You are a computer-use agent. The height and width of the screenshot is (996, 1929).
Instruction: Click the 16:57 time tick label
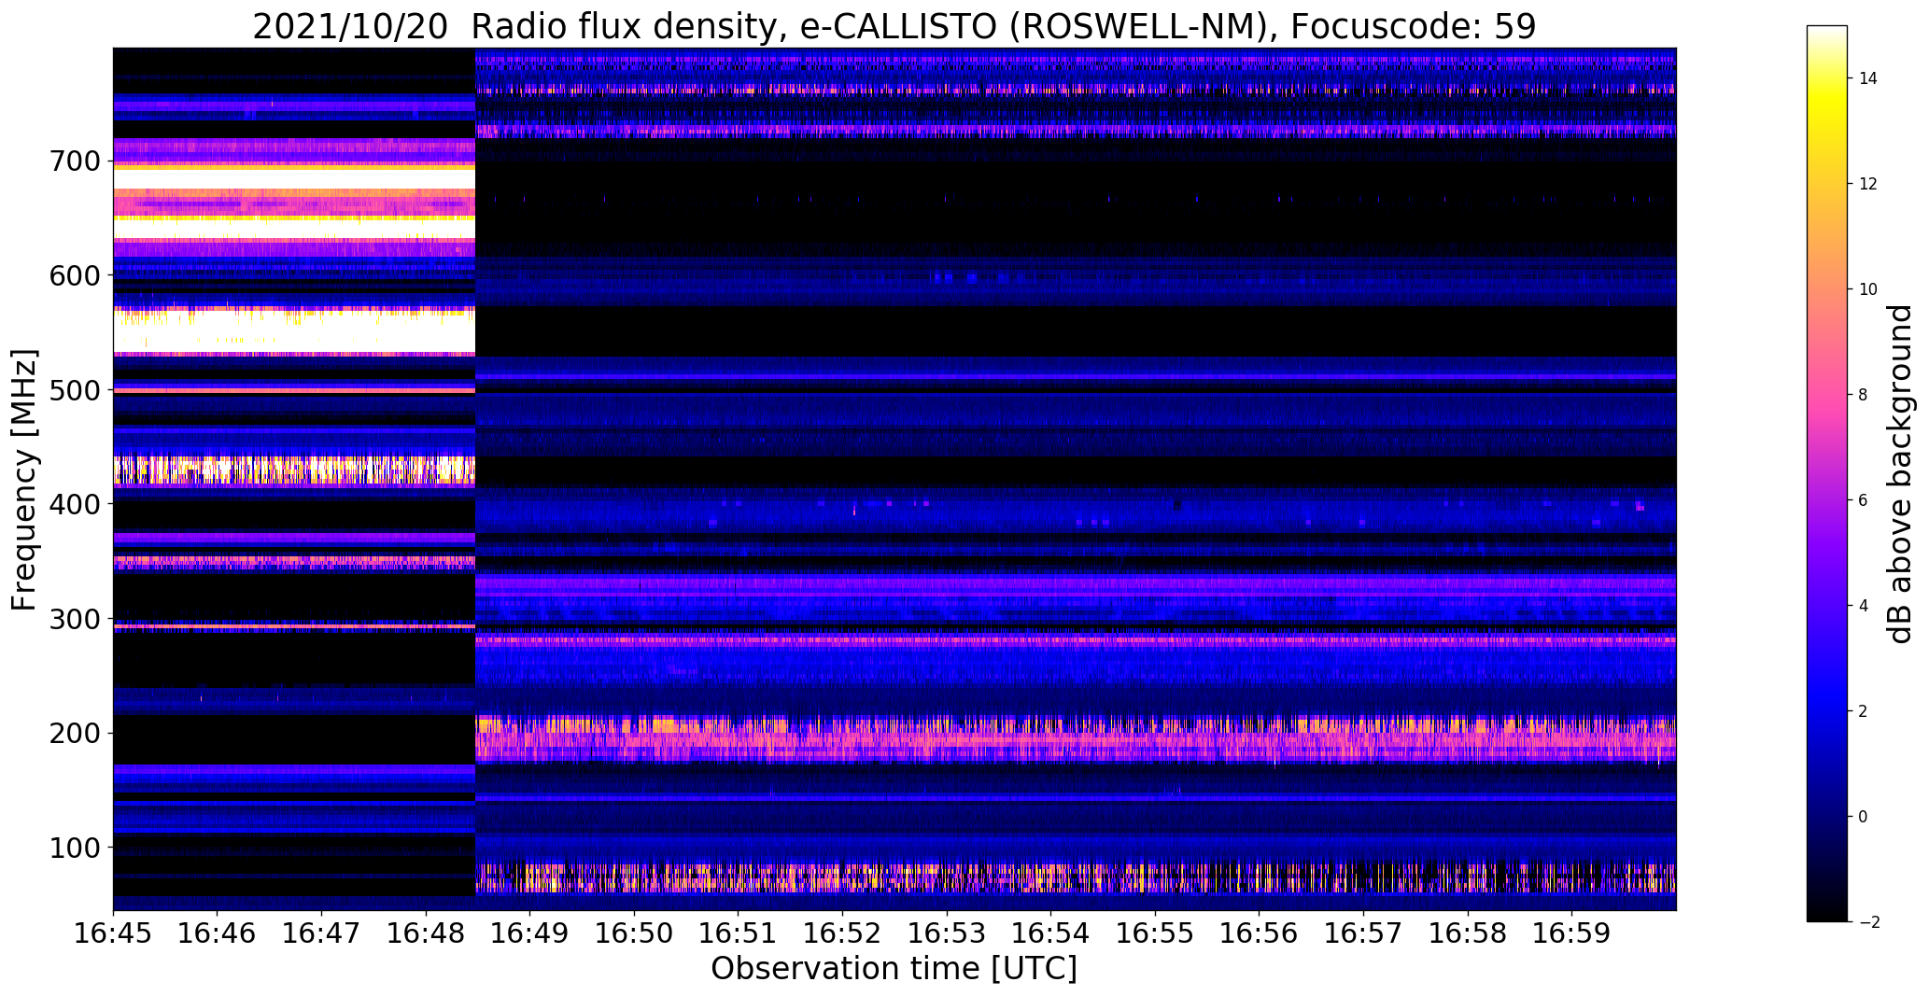[x=1363, y=933]
